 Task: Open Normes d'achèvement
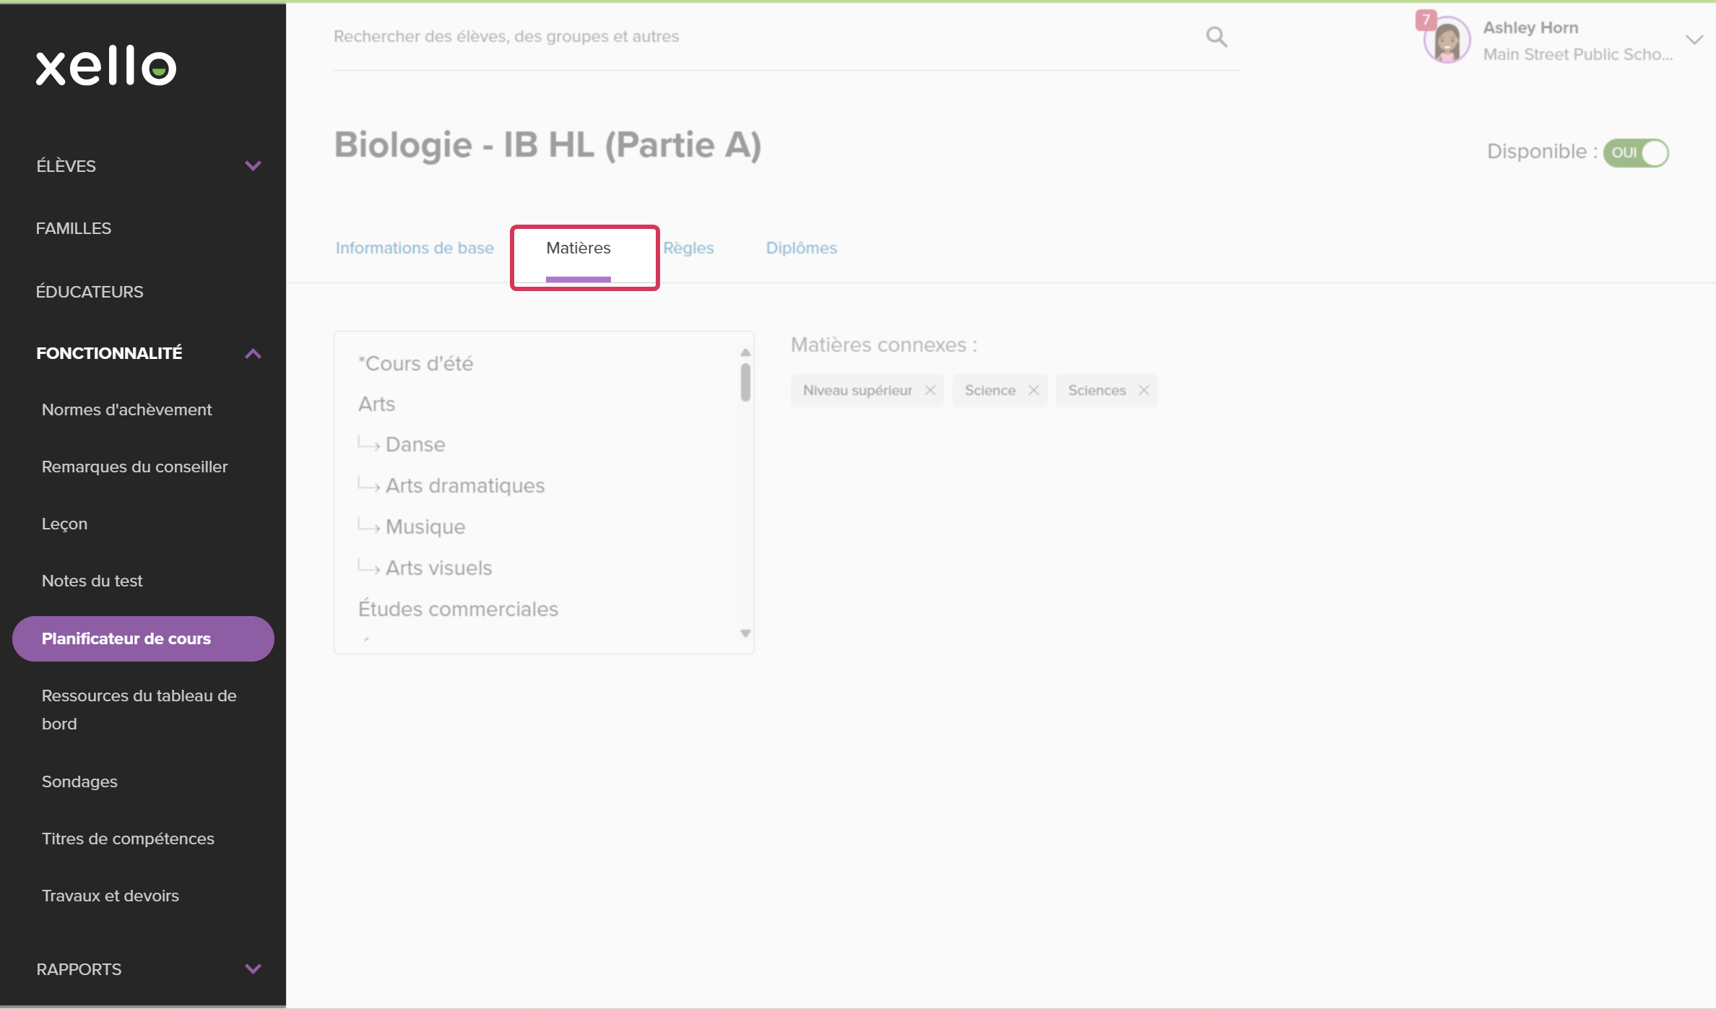[x=126, y=410]
